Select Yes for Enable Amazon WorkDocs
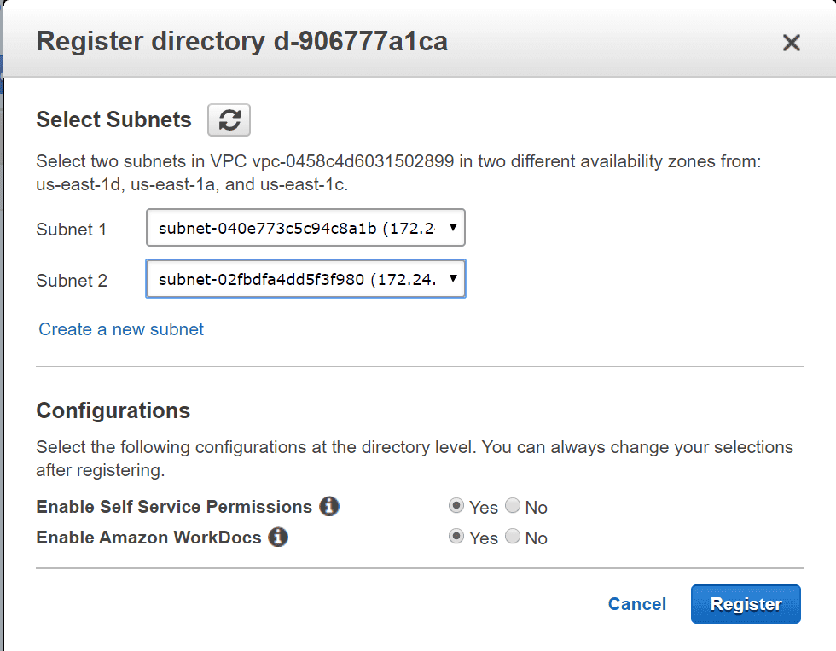 (x=456, y=537)
